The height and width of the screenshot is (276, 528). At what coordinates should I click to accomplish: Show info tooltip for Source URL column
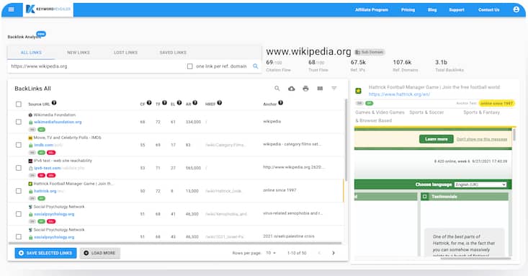pyautogui.click(x=54, y=103)
